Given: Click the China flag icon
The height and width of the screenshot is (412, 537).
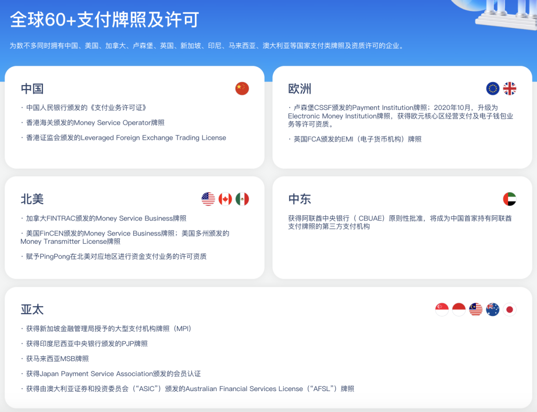Looking at the screenshot, I should click(x=242, y=89).
